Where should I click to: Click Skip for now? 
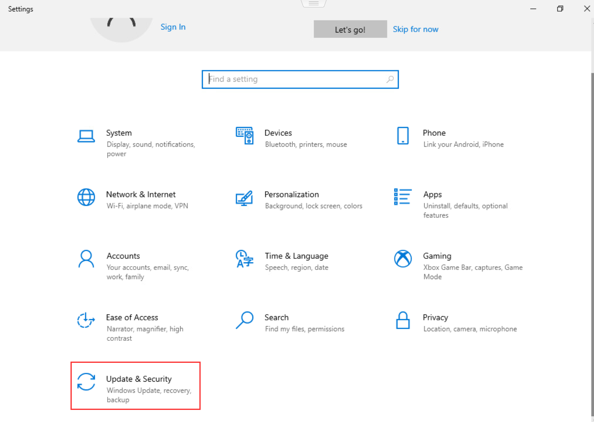click(x=415, y=29)
